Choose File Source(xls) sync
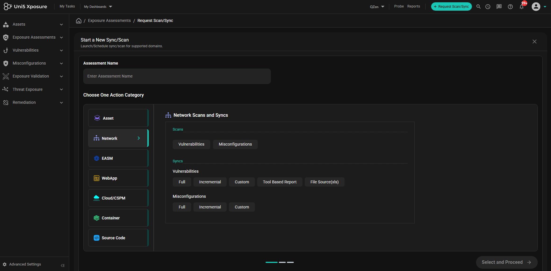551x271 pixels. click(325, 182)
